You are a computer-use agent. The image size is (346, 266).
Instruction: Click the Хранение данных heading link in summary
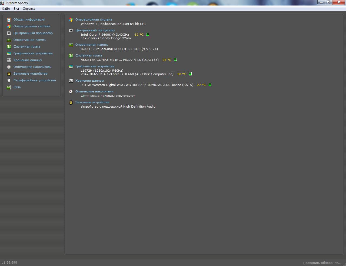pyautogui.click(x=90, y=81)
